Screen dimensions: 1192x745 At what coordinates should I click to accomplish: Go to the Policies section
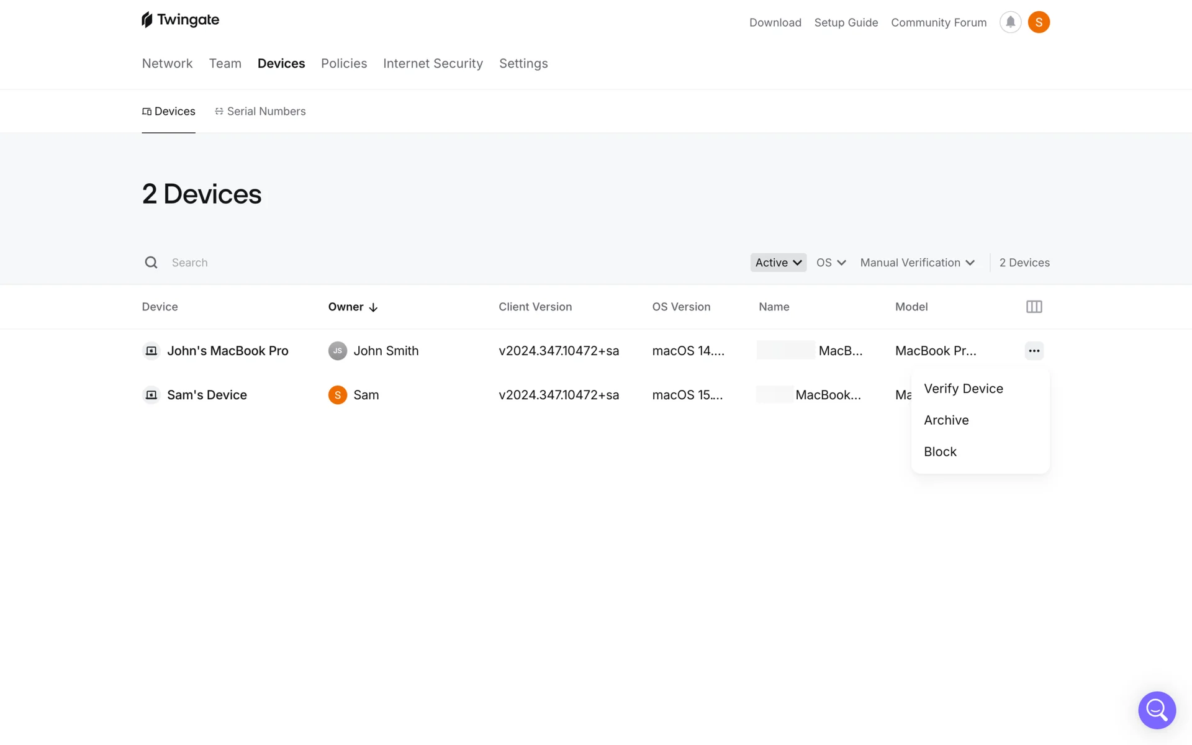click(344, 63)
